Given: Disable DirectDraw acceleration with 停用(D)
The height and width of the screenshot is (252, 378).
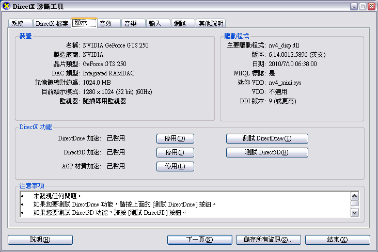Looking at the screenshot, I should coord(175,139).
